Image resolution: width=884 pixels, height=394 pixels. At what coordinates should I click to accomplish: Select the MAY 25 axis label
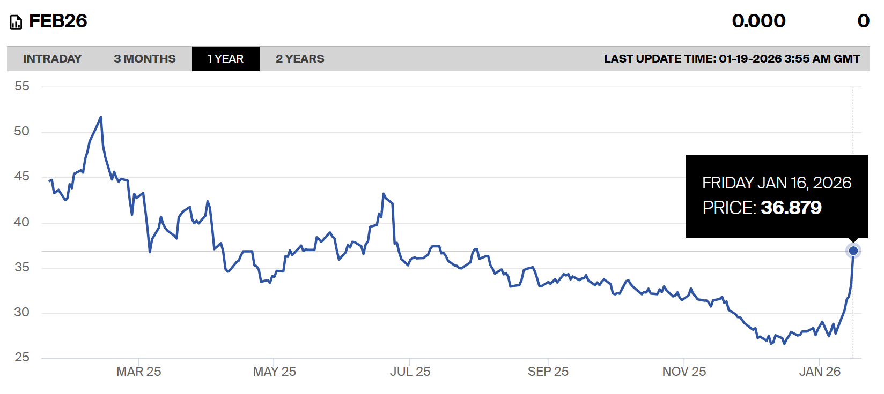pyautogui.click(x=274, y=372)
